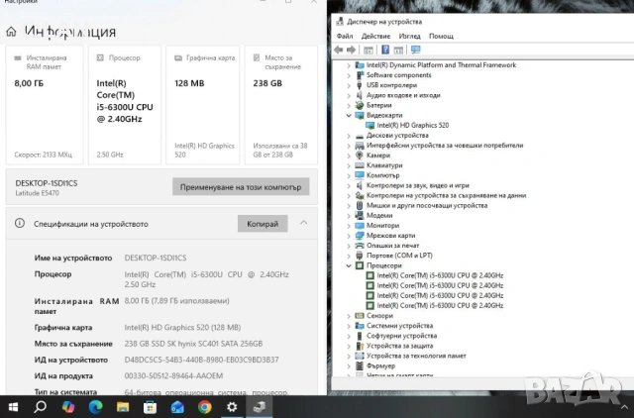Open the Действие menu
The image size is (634, 418).
tap(375, 36)
